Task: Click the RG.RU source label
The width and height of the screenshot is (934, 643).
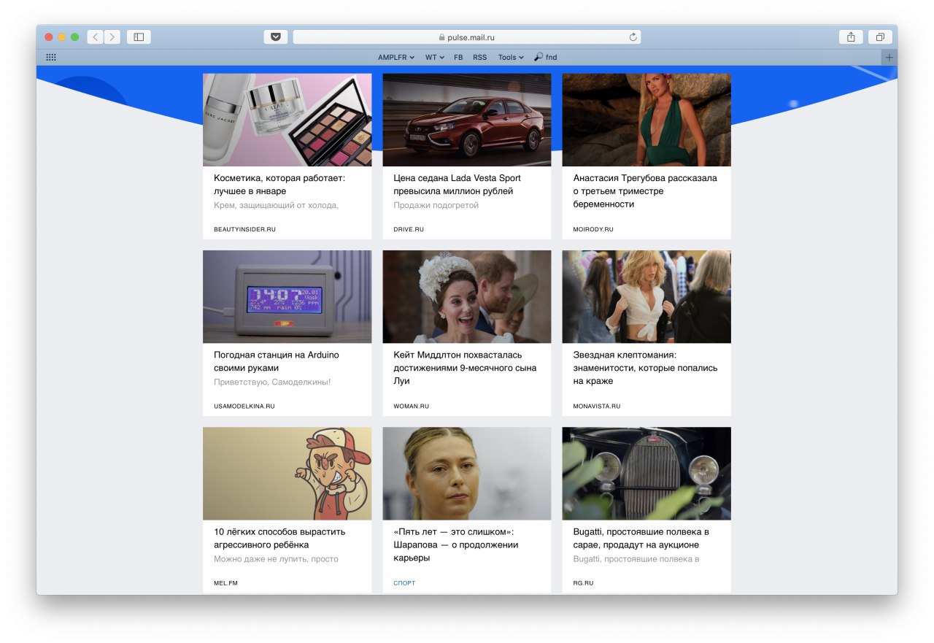Action: (583, 583)
